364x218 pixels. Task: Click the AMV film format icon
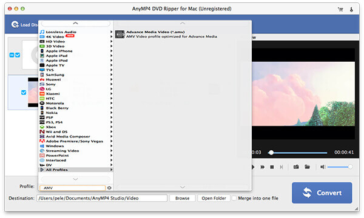[x=120, y=35]
